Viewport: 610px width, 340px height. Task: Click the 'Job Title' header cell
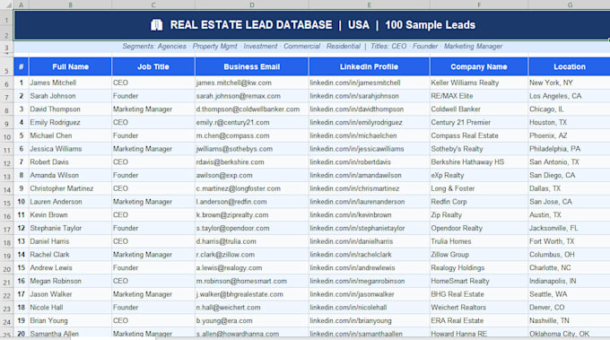tap(153, 66)
